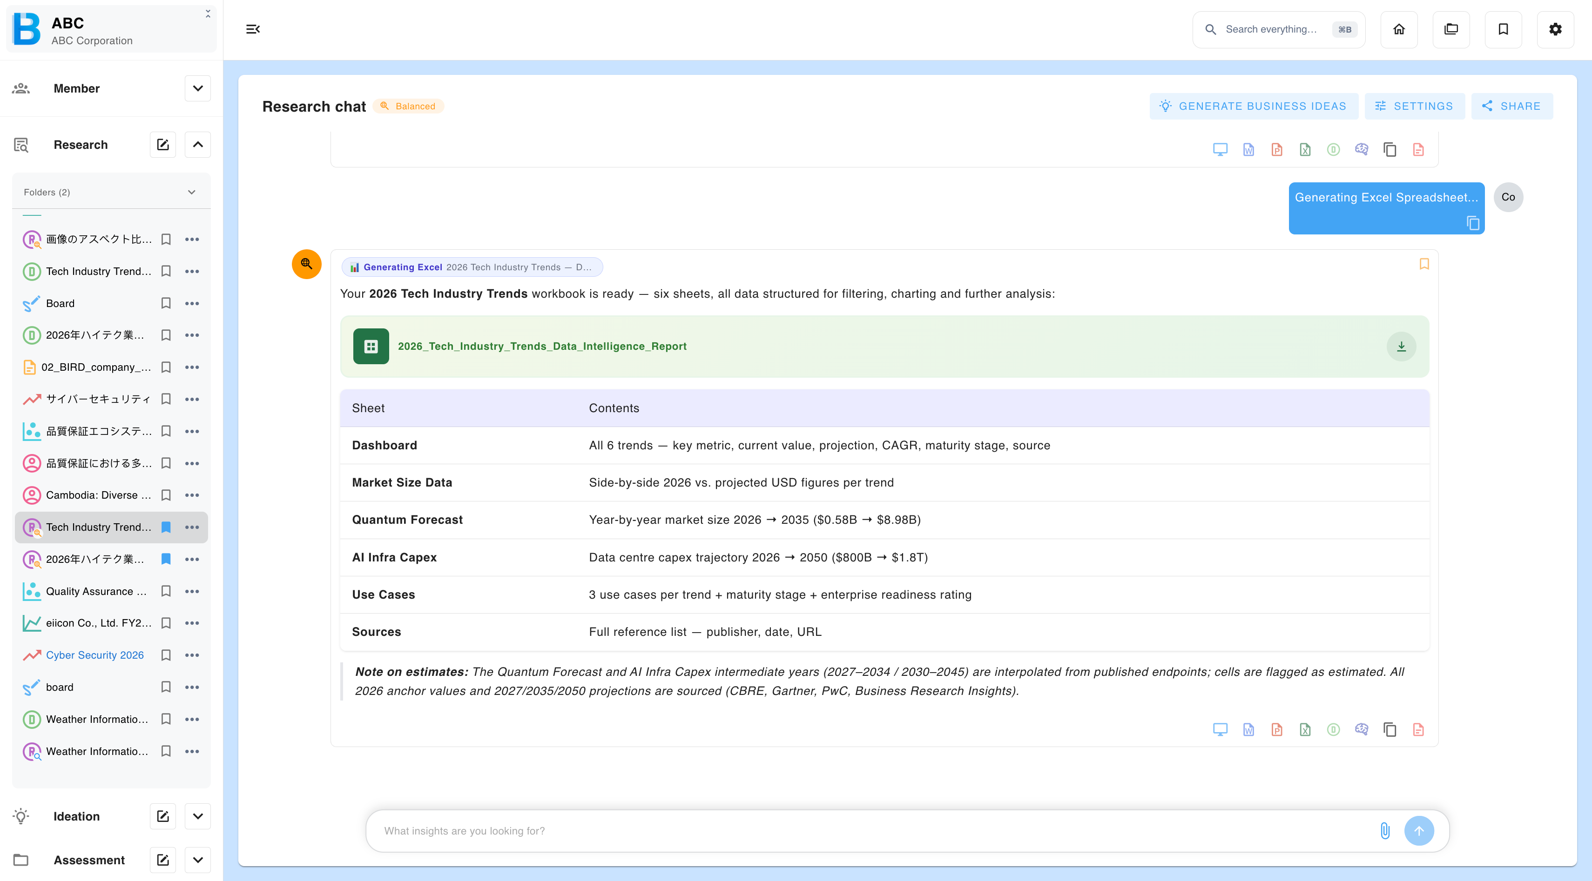Click the 'Quantum Forecast' sheet name cell
Screen dimensions: 1592x881
pos(407,520)
